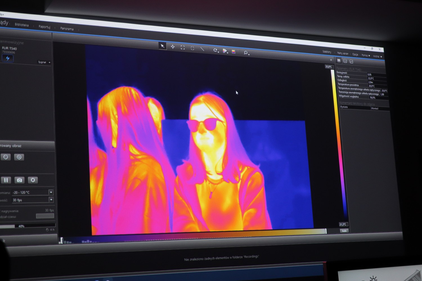The width and height of the screenshot is (422, 281).
Task: Capture a snapshot with the camera button
Action: [19, 180]
